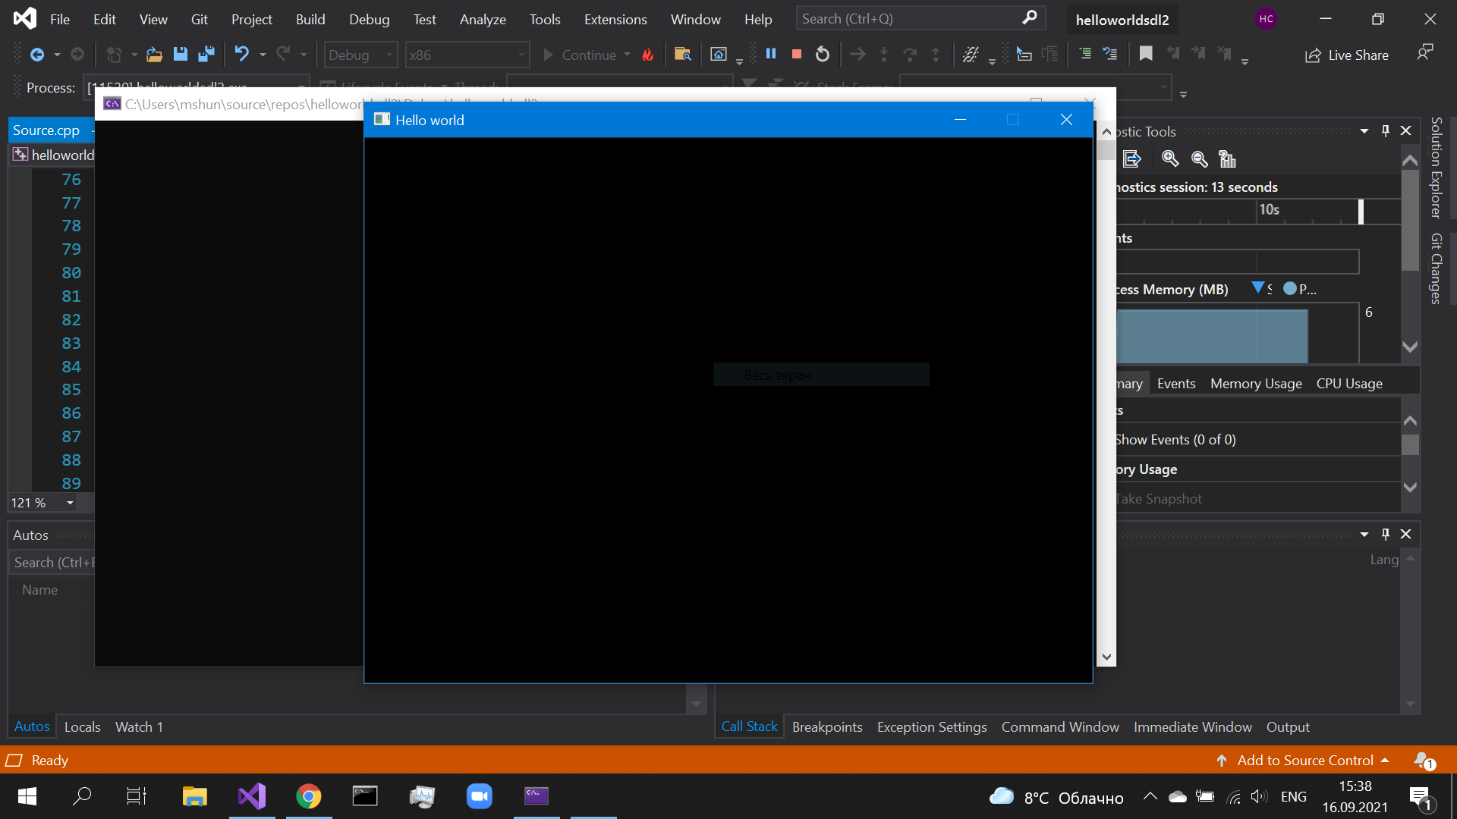Click the Undo arrow icon
This screenshot has width=1457, height=819.
tap(242, 55)
